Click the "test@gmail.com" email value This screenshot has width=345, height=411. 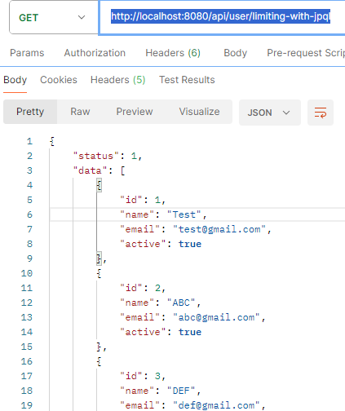tap(219, 229)
